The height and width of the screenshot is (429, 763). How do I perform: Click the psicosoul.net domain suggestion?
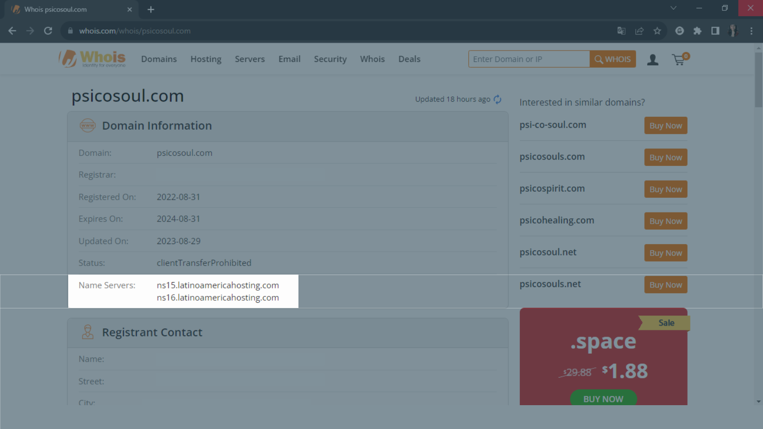tap(548, 252)
